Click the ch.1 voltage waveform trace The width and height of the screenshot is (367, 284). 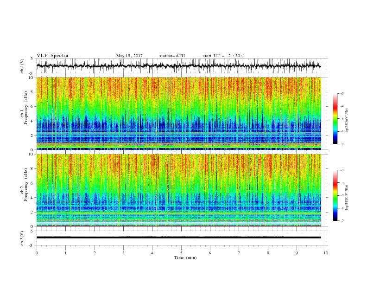click(x=178, y=66)
